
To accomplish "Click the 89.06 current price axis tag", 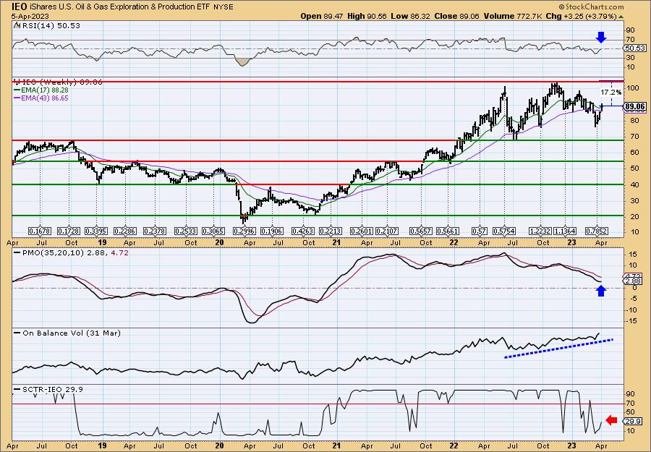I will [635, 106].
